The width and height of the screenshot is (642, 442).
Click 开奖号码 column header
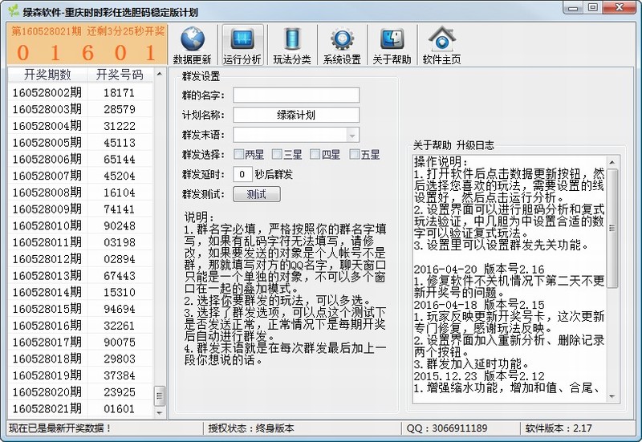pos(119,75)
